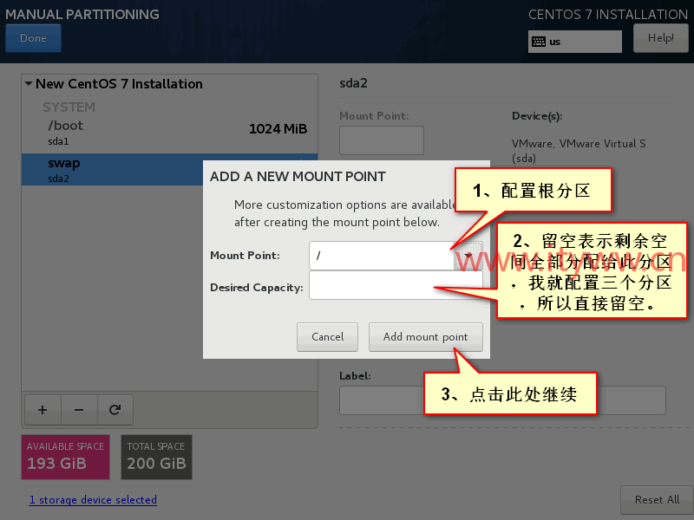
Task: Collapse the New CentOS 7 Installation tree
Action: click(x=29, y=83)
